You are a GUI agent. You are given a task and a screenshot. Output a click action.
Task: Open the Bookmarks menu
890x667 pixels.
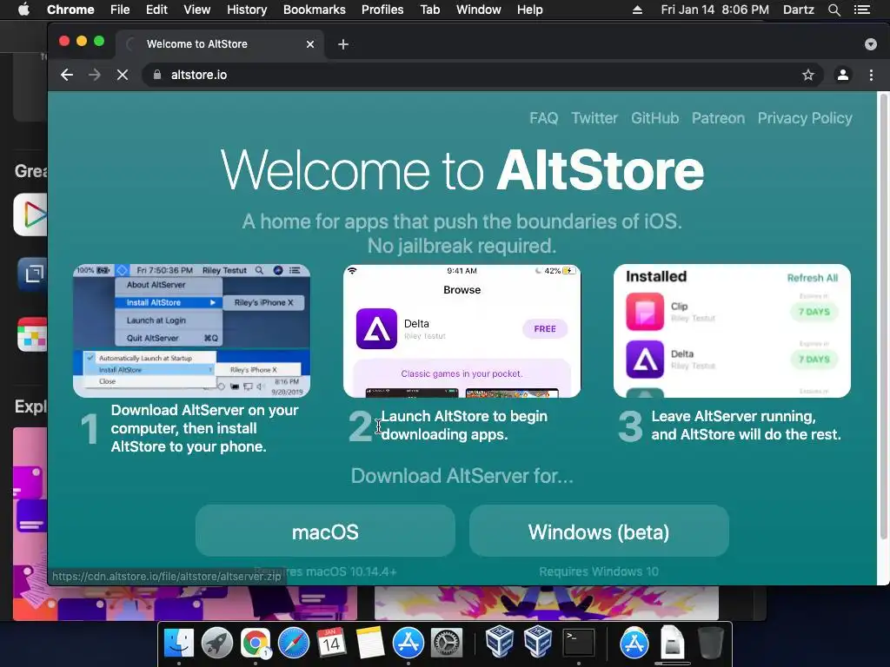click(x=315, y=10)
